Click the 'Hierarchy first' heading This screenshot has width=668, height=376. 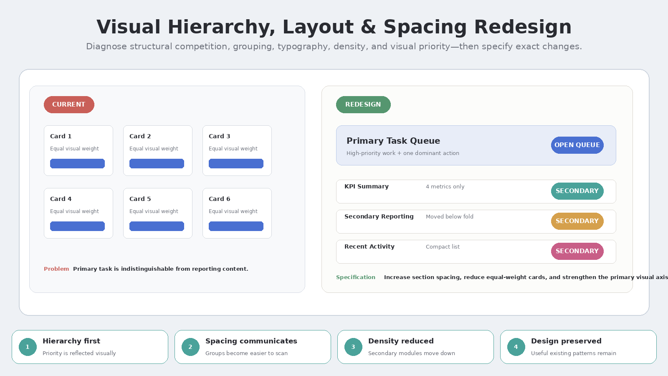71,341
